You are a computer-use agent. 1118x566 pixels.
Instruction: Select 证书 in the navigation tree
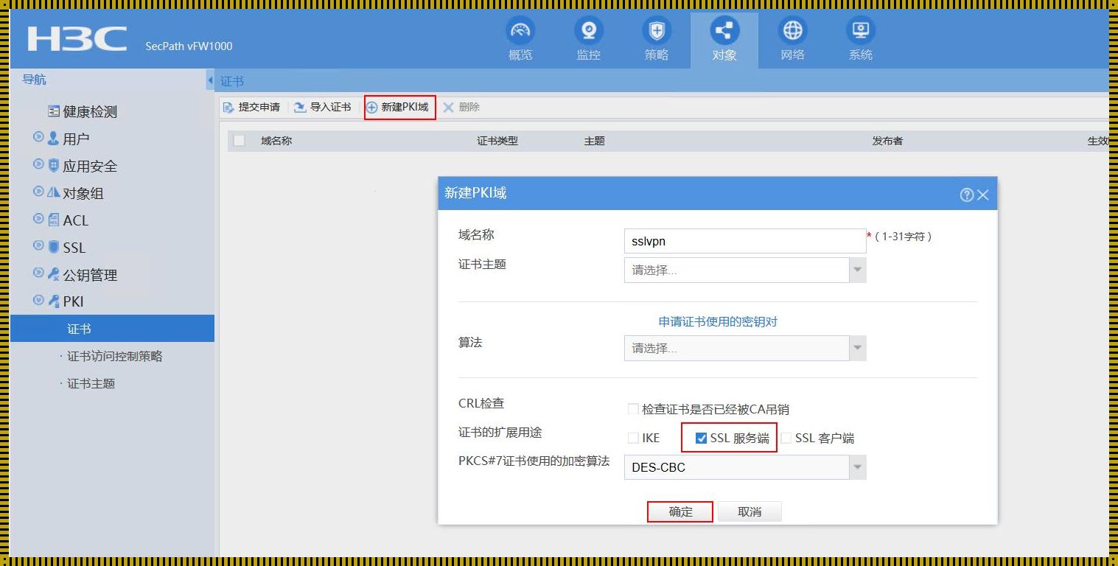coord(112,329)
